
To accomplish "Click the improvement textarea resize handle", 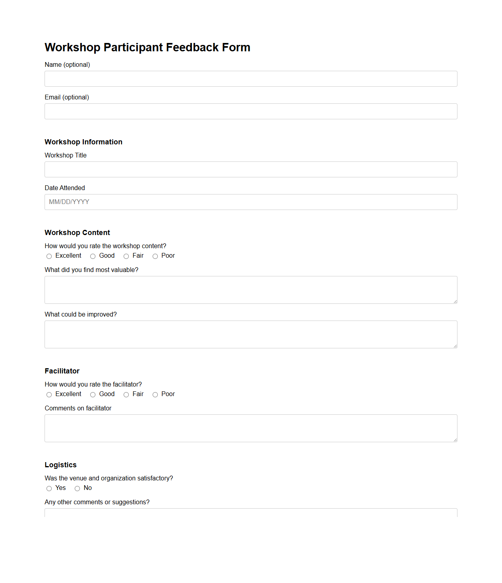I will tap(455, 346).
